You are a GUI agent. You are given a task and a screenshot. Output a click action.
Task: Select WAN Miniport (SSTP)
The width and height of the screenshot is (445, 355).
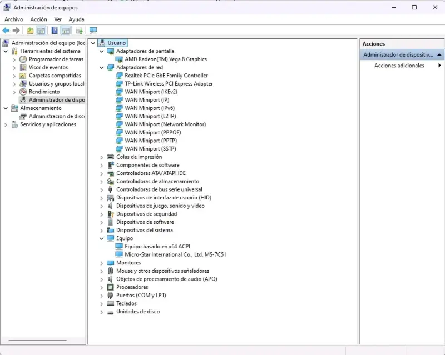(150, 149)
